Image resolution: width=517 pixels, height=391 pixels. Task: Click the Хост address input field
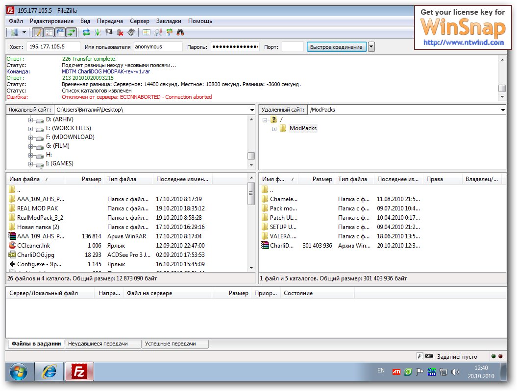(x=53, y=47)
